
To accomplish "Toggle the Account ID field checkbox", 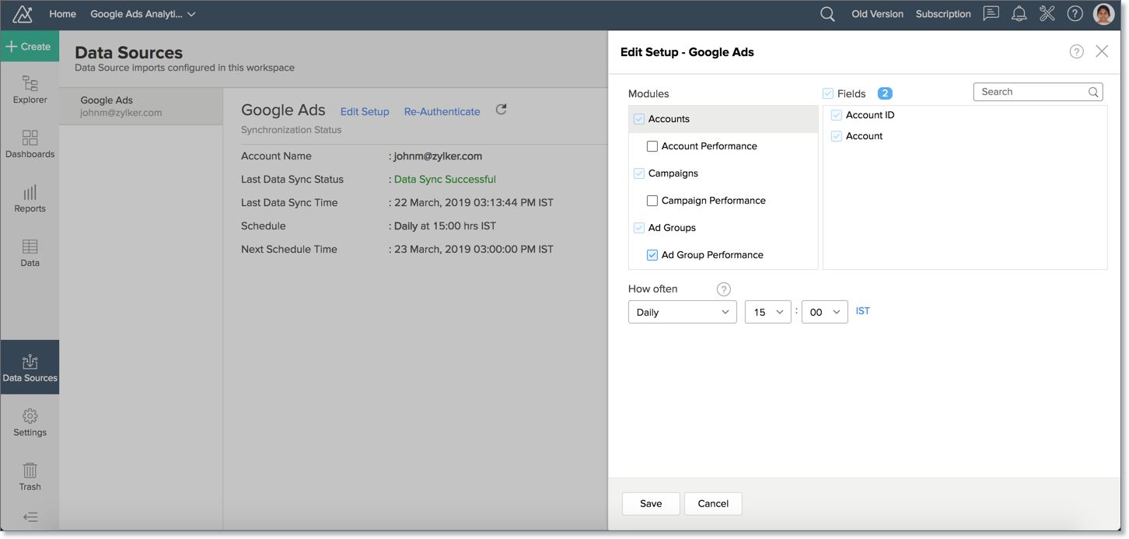I will pyautogui.click(x=837, y=115).
